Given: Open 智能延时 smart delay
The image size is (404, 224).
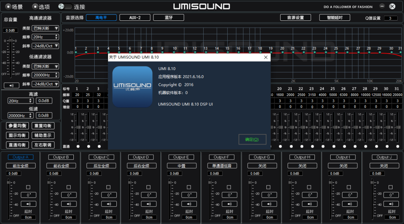Looking at the screenshot, I should (x=335, y=17).
